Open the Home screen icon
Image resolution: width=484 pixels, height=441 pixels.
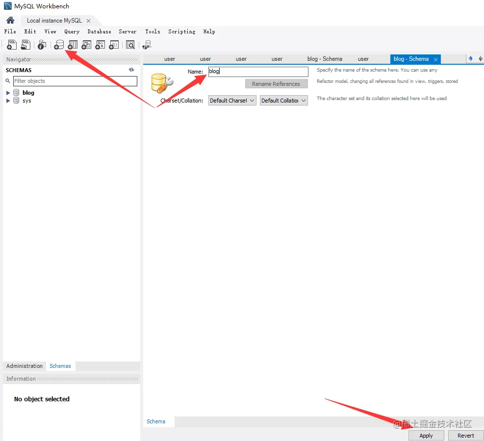pyautogui.click(x=10, y=21)
